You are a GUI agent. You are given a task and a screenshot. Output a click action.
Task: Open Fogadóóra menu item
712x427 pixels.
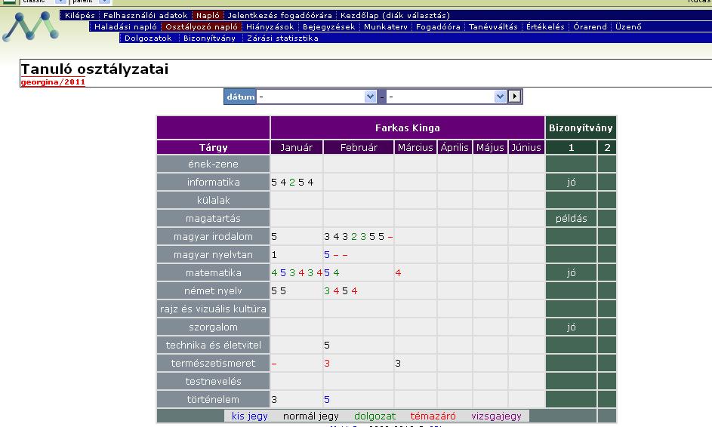coord(438,26)
